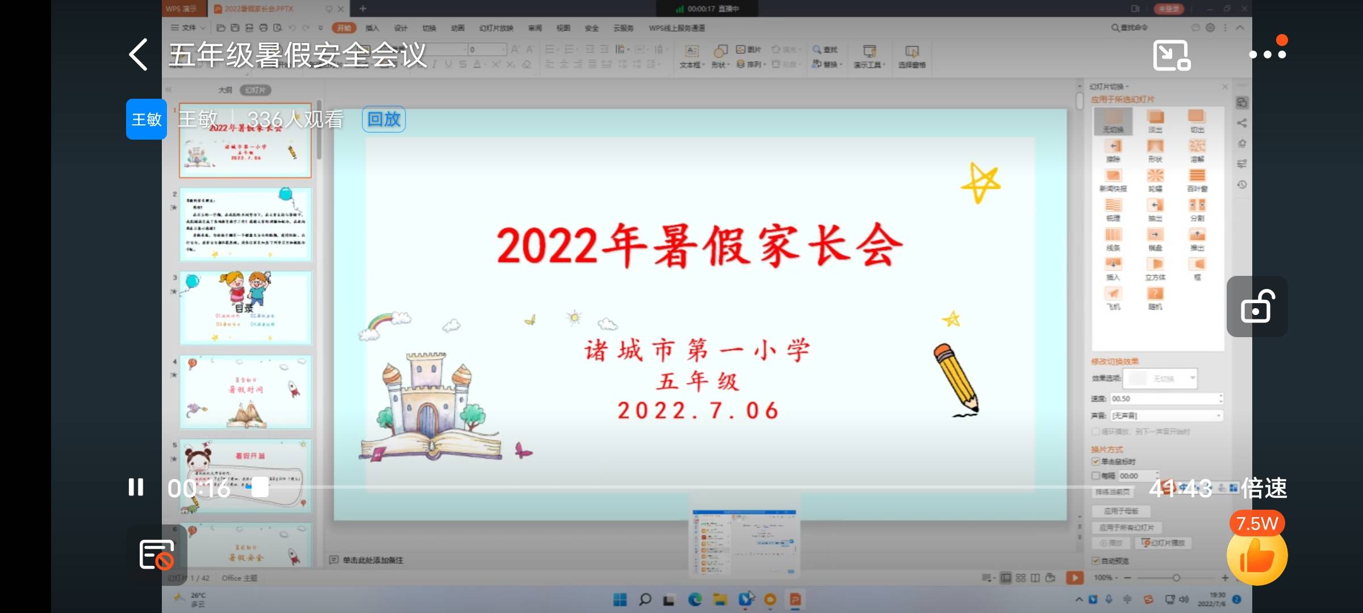Start slideshow with the green play icon
Viewport: 1363px width, 613px height.
[x=1074, y=577]
